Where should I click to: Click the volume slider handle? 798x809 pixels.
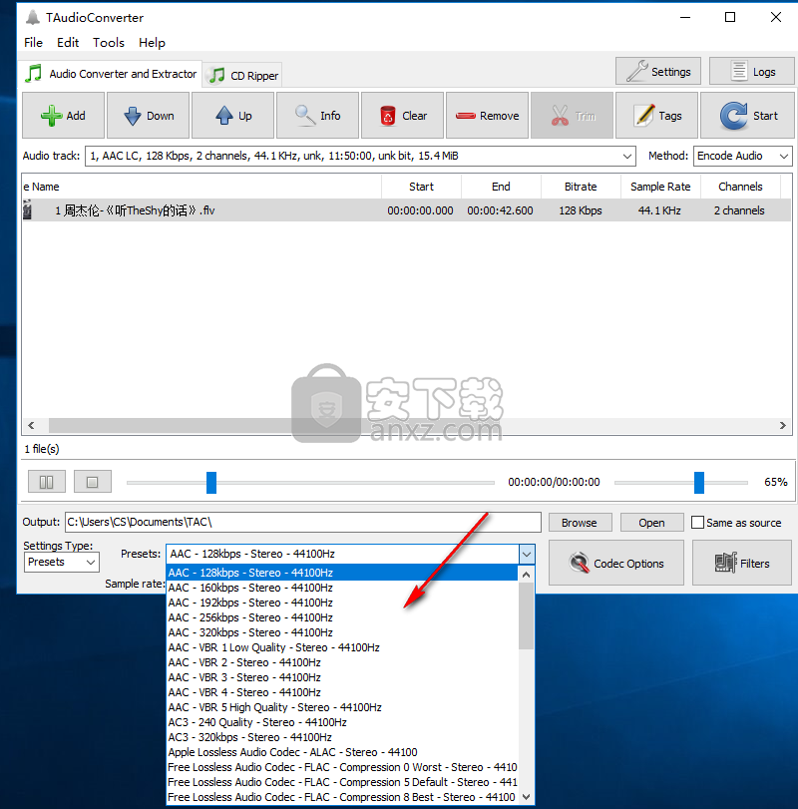pos(699,483)
